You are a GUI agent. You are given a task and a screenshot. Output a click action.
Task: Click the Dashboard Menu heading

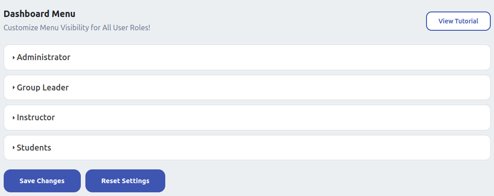click(39, 14)
